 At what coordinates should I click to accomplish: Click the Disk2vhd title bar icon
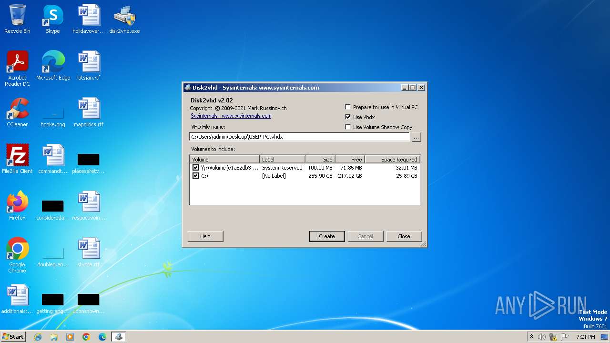[188, 88]
